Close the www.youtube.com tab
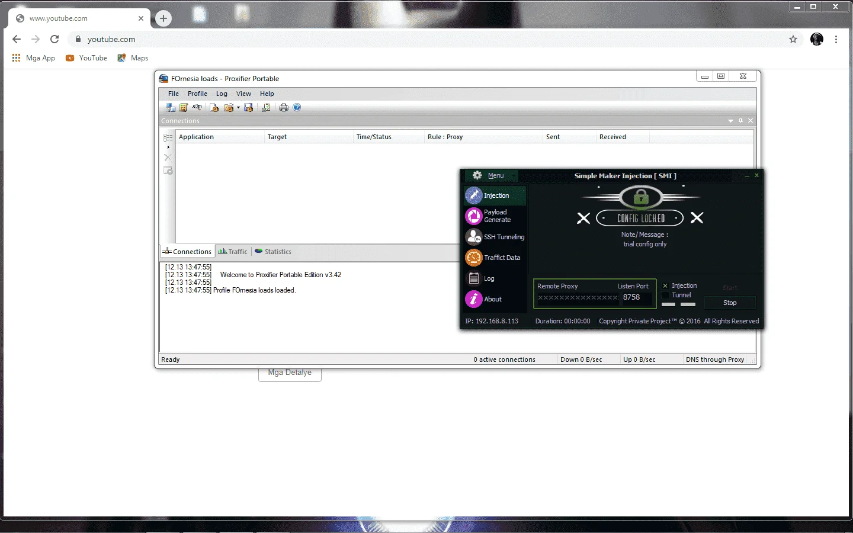 point(141,18)
